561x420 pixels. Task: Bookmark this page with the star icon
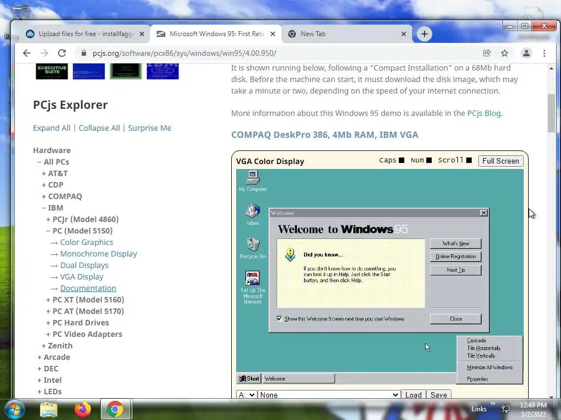point(505,53)
